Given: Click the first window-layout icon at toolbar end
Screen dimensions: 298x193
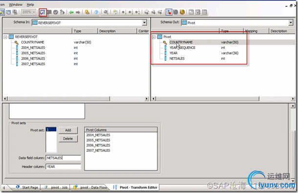Looking at the screenshot, I should tap(191, 12).
